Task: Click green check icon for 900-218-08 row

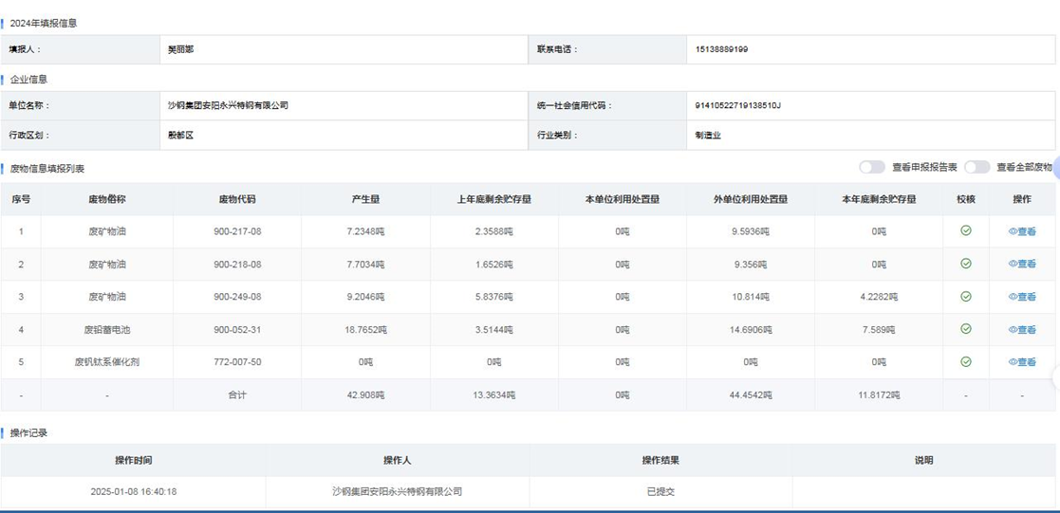Action: coord(965,264)
